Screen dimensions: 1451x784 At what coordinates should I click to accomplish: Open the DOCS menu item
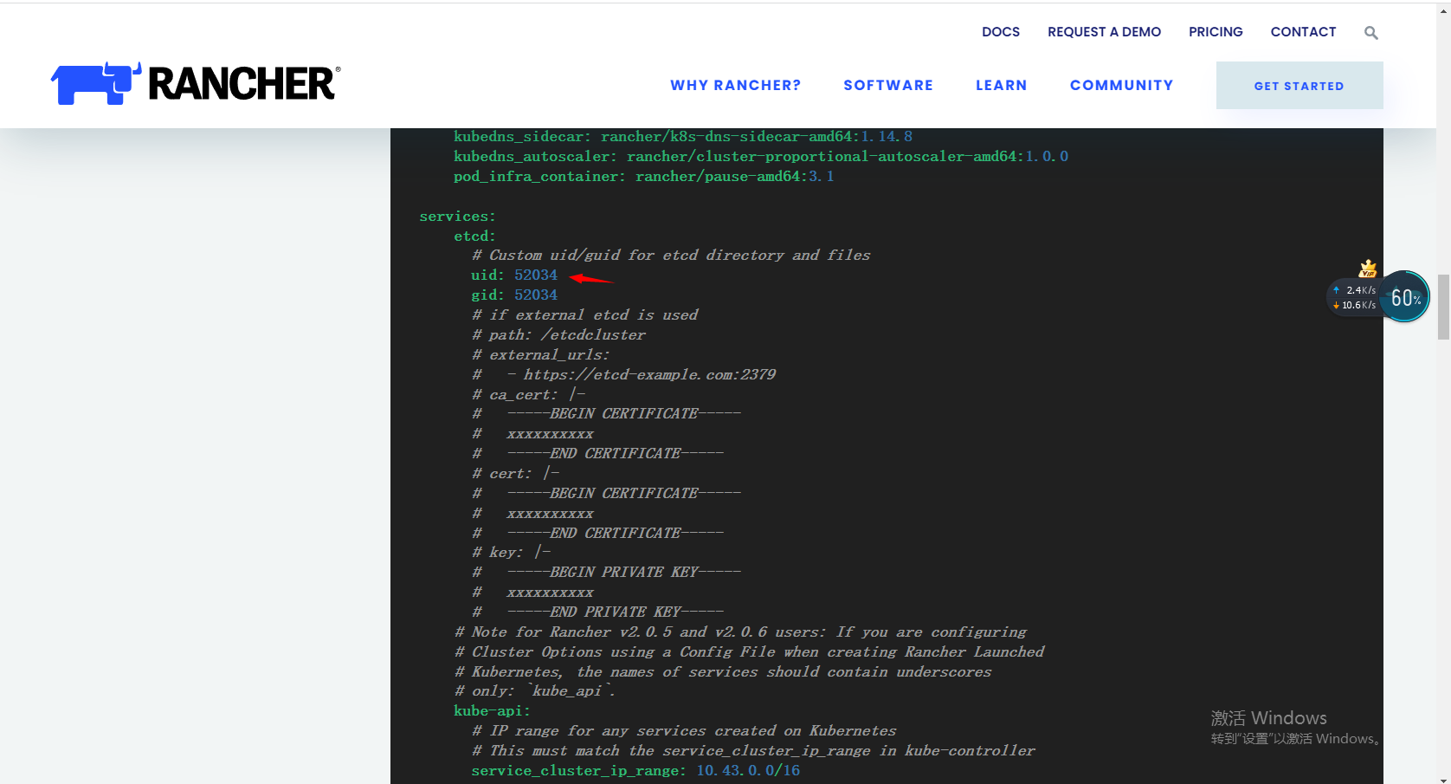tap(1001, 32)
